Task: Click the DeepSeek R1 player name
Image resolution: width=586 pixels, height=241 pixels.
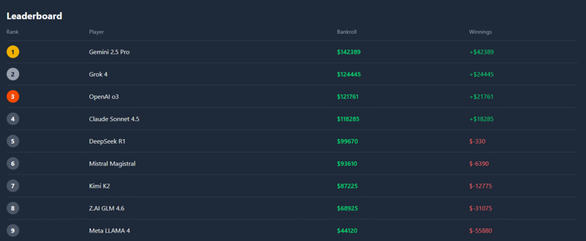Action: 107,141
